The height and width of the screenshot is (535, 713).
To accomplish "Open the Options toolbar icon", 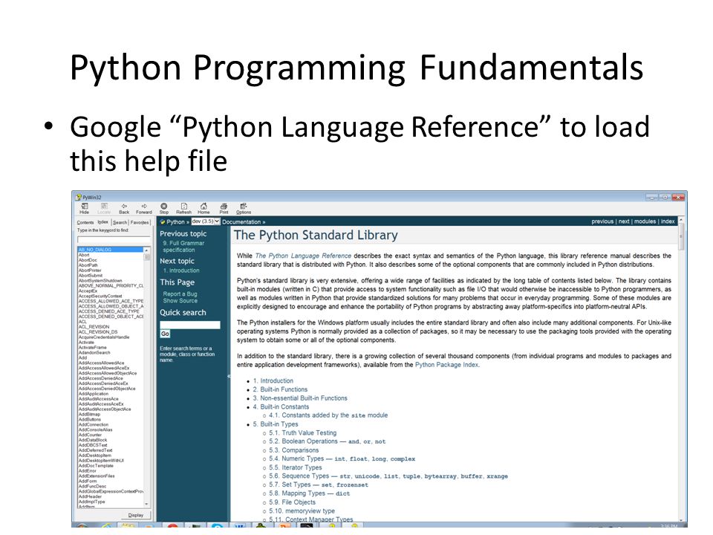I will [x=244, y=208].
